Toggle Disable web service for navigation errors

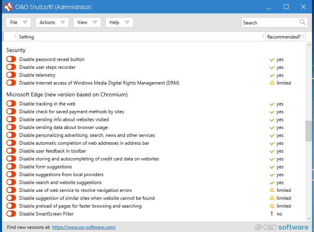point(11,190)
